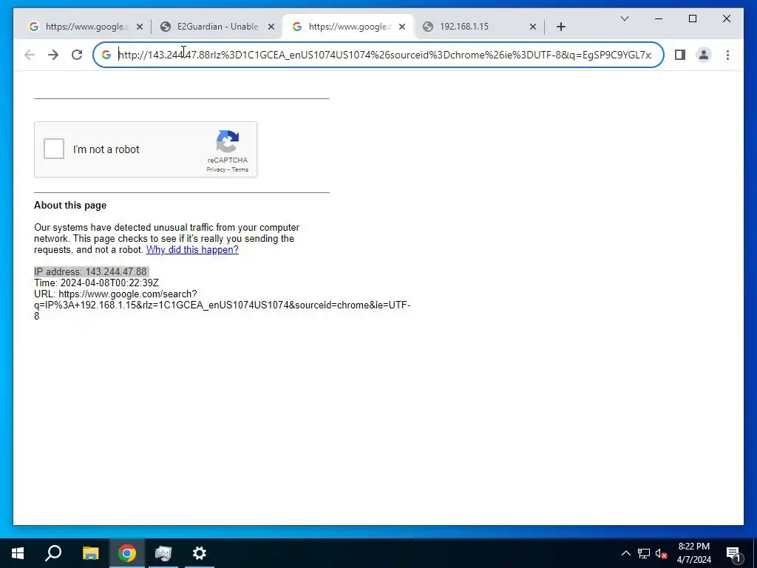Select the active Google captcha tab

coord(347,27)
